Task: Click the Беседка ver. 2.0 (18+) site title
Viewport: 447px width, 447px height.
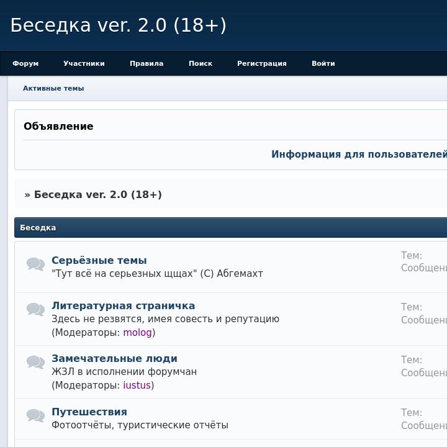Action: point(119,25)
